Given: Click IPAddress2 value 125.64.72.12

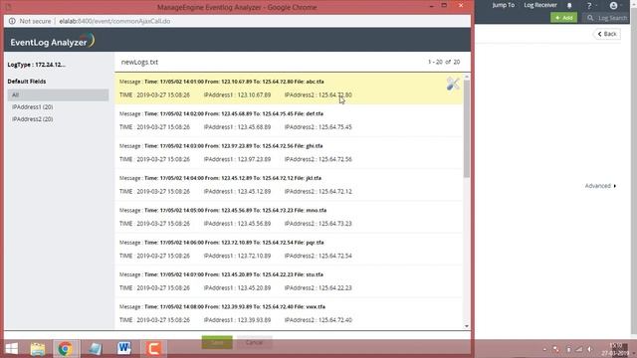Looking at the screenshot, I should coord(335,191).
